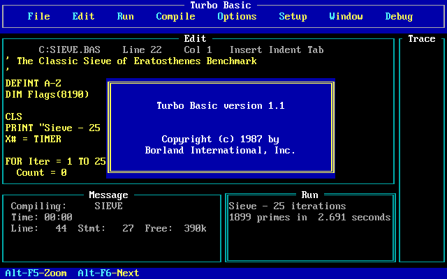Click the Alt-F5-Zoom shortcut hint

pos(36,273)
